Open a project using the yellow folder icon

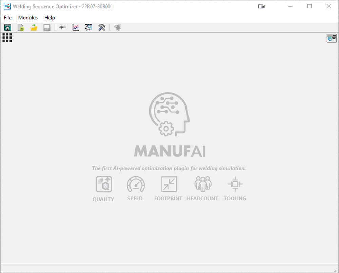pyautogui.click(x=34, y=27)
